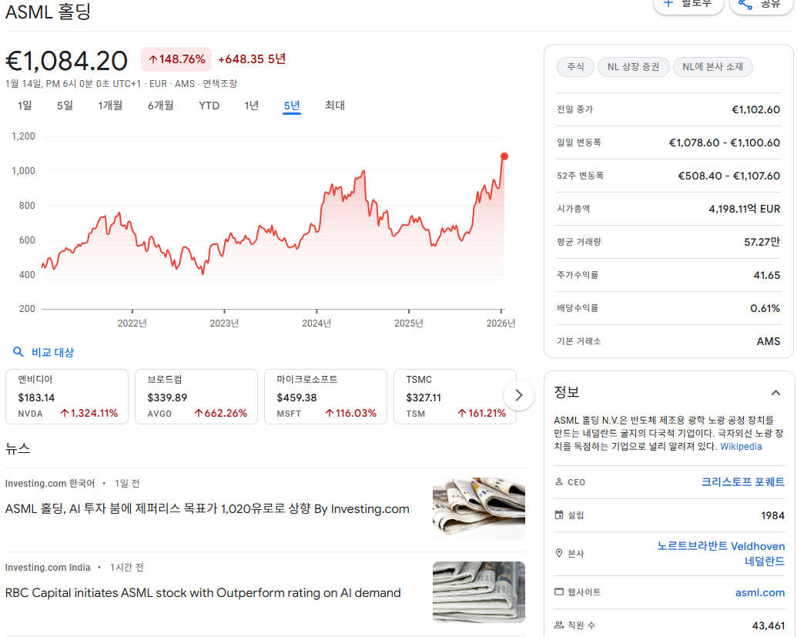The height and width of the screenshot is (637, 797).
Task: Click the 전일 종가 value €1,102.60
Action: pyautogui.click(x=755, y=109)
